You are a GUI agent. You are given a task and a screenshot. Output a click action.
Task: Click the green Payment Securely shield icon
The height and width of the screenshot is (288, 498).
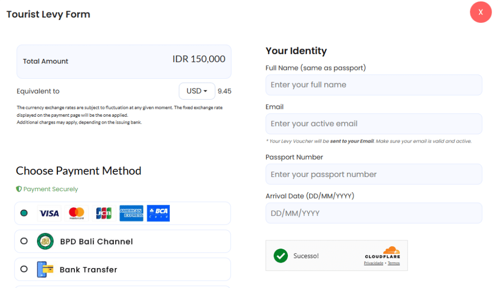pos(19,189)
